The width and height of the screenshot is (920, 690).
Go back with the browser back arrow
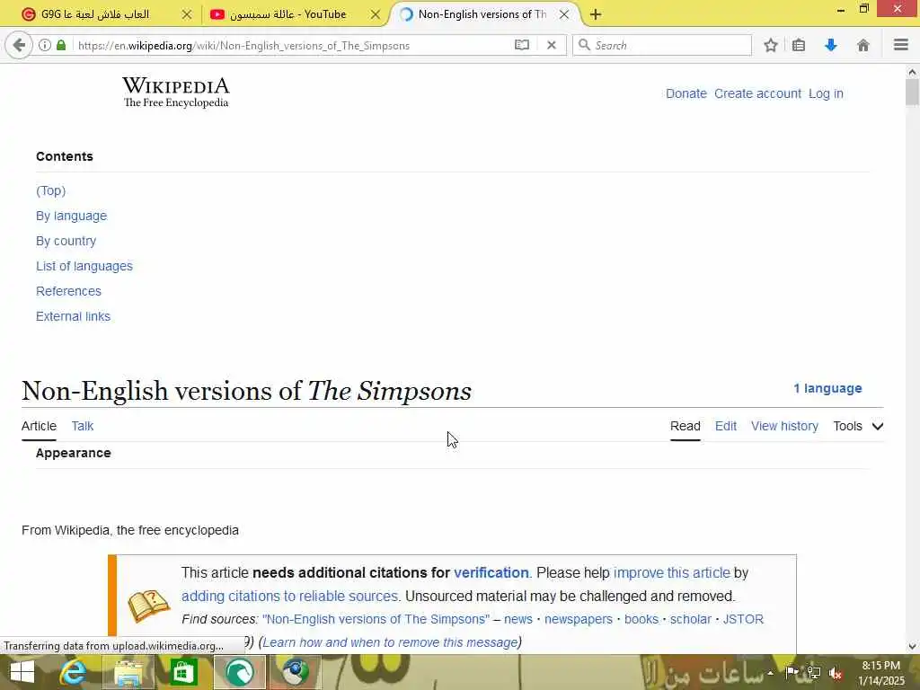(19, 45)
